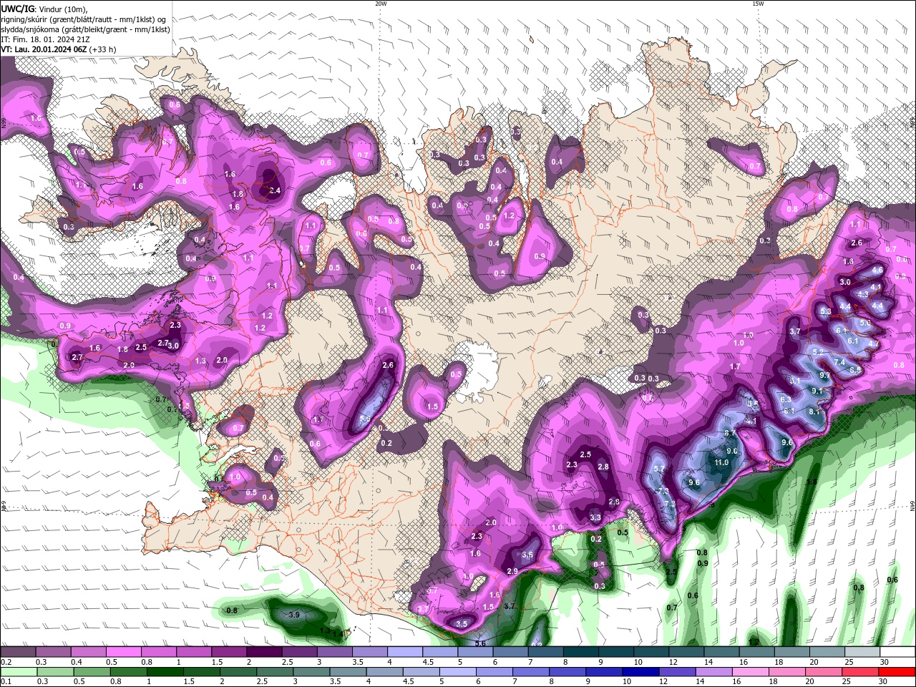Click the light pink swatch labeled 16 in the bottom row

(750, 672)
